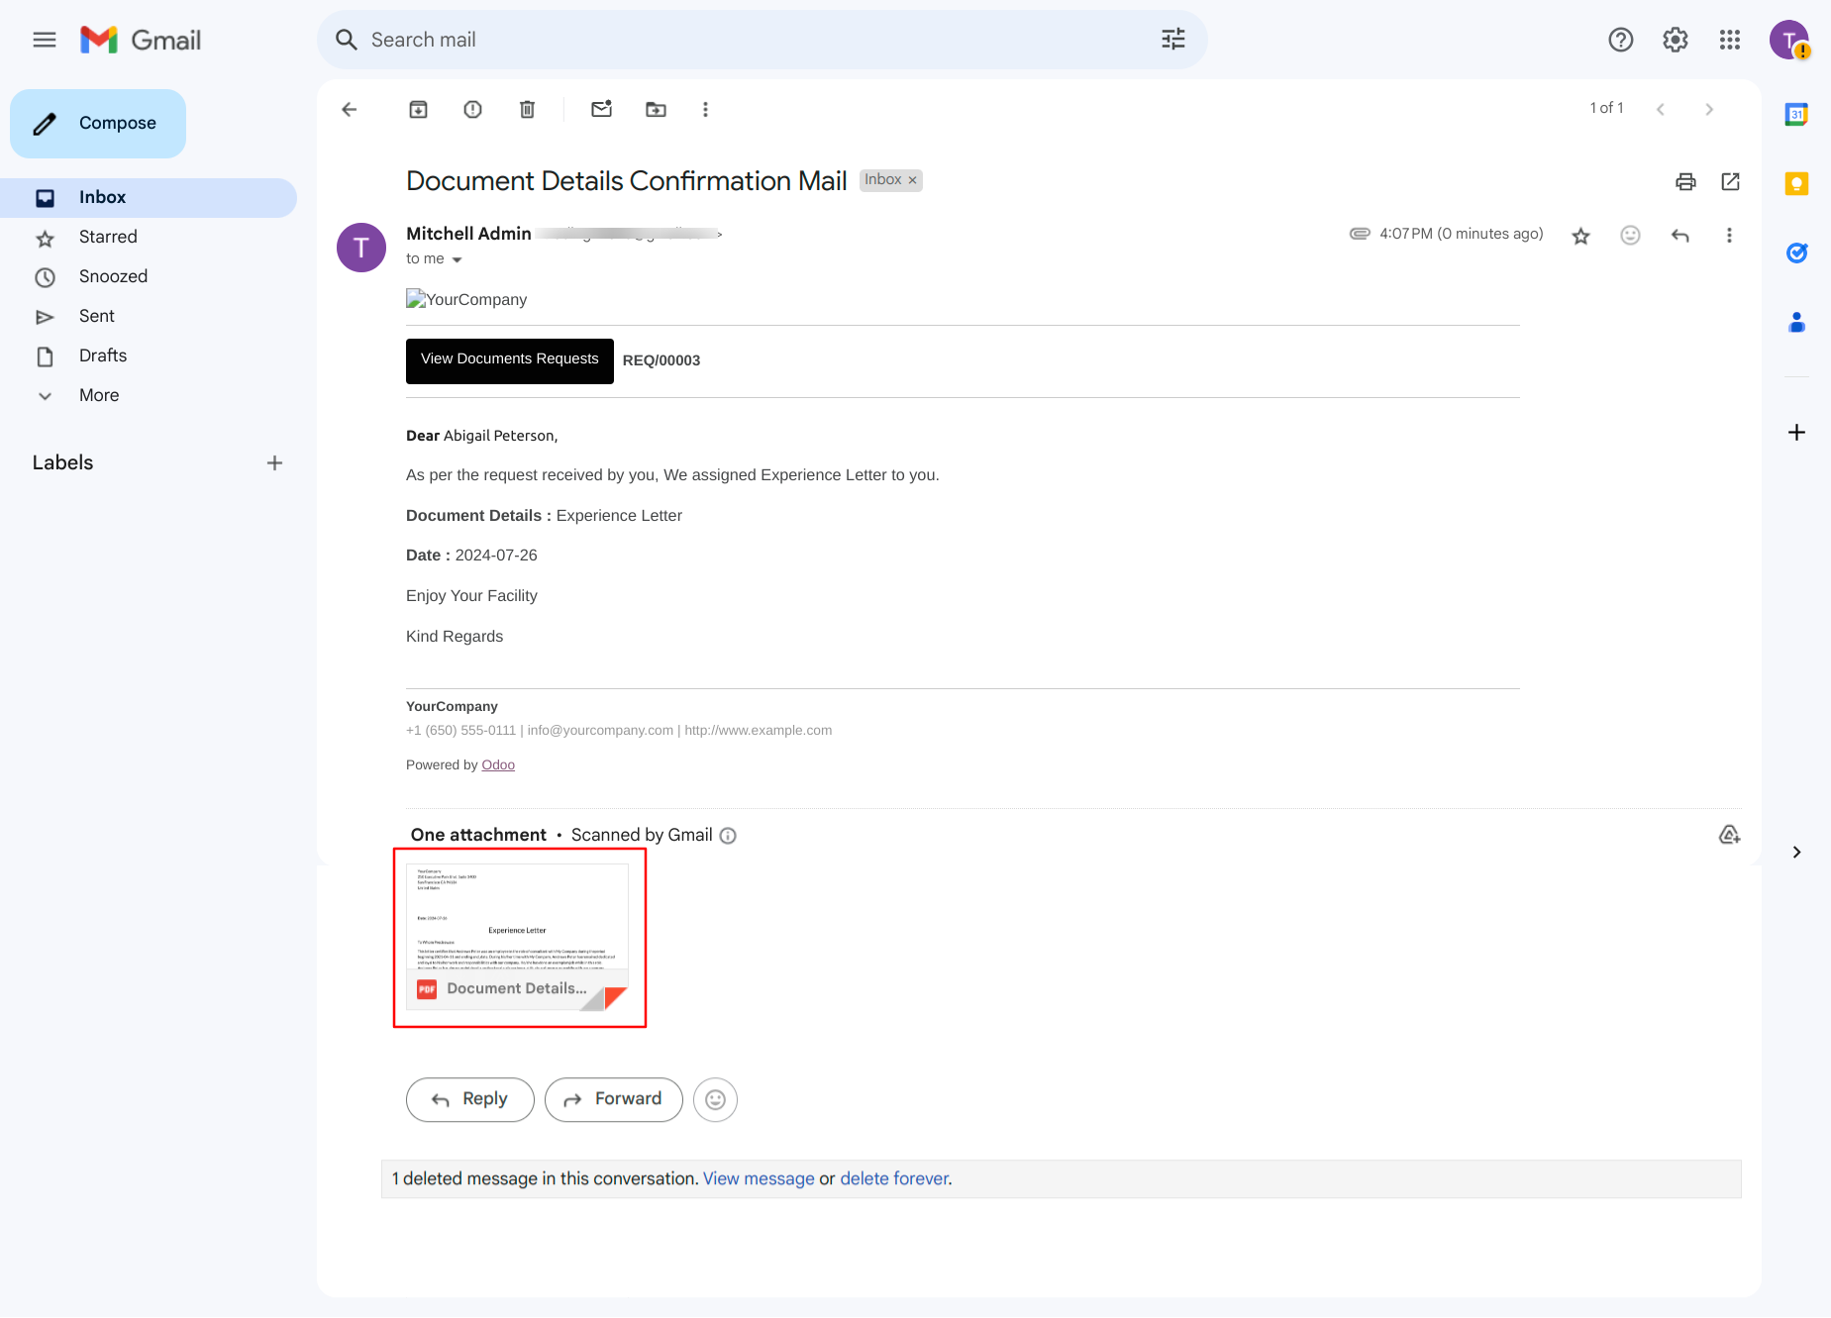Print all using printer icon
This screenshot has width=1831, height=1318.
1685,181
